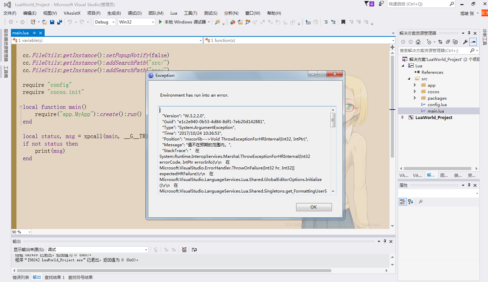This screenshot has width=488, height=282.
Task: Click the Exception dialog text scrollbar thumb
Action: [333, 120]
